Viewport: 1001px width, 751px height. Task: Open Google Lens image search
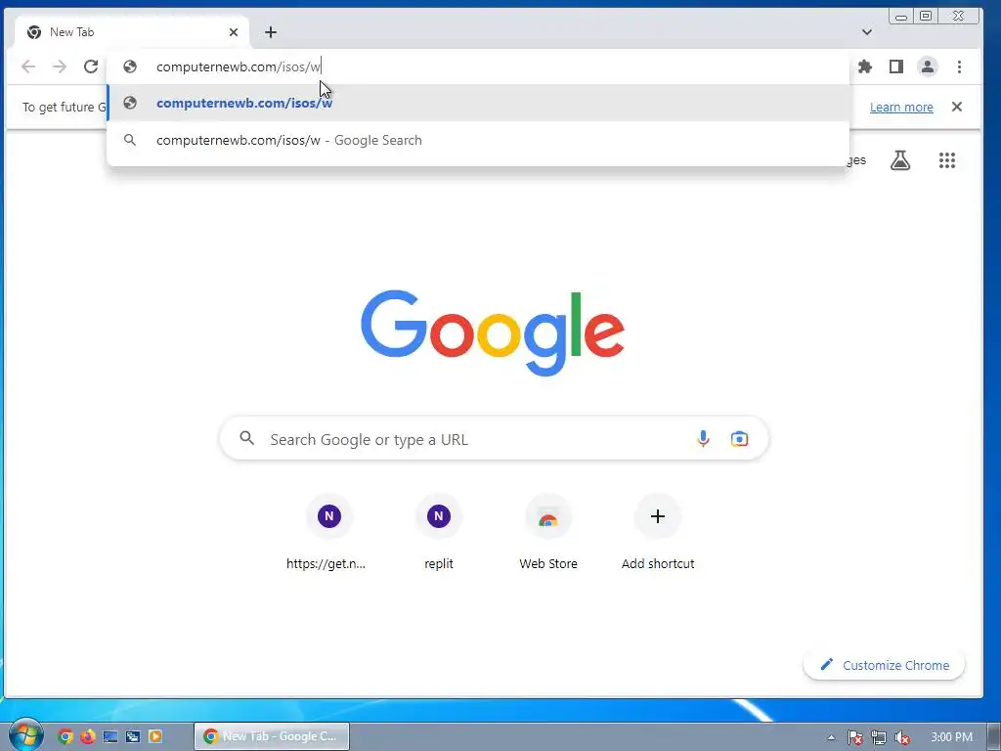coord(739,439)
